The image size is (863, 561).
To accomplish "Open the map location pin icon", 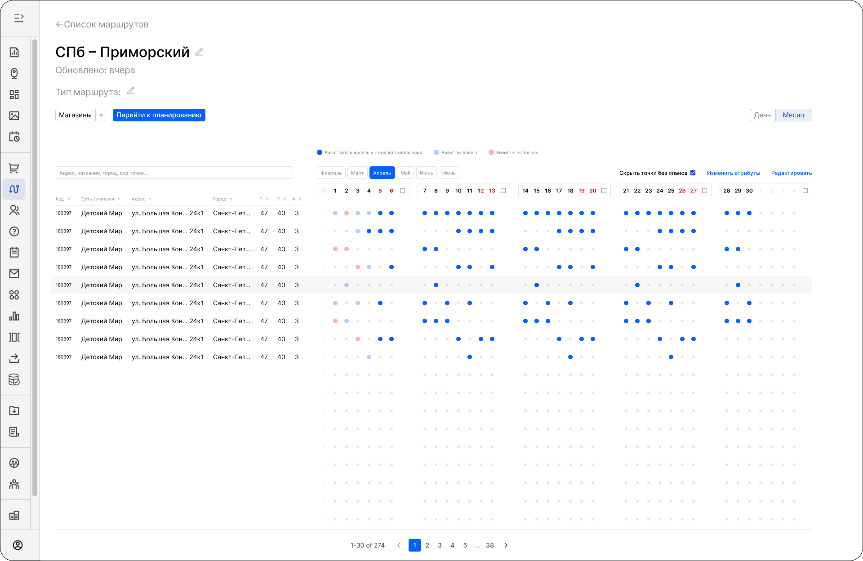I will coord(14,73).
